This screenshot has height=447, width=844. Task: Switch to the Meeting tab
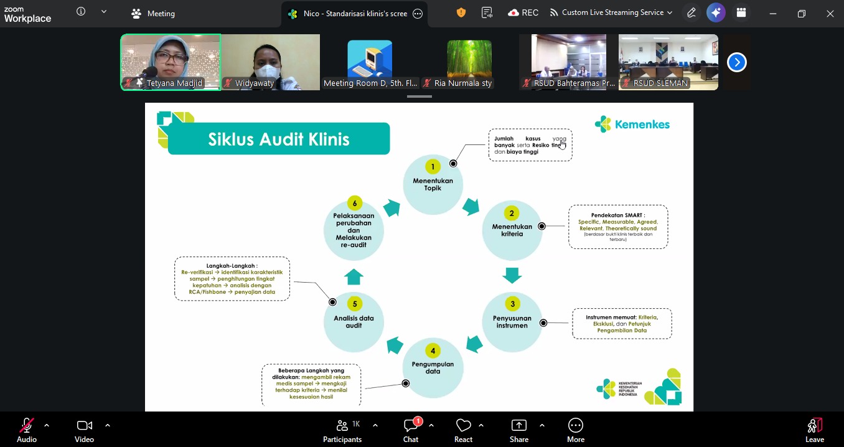point(153,13)
